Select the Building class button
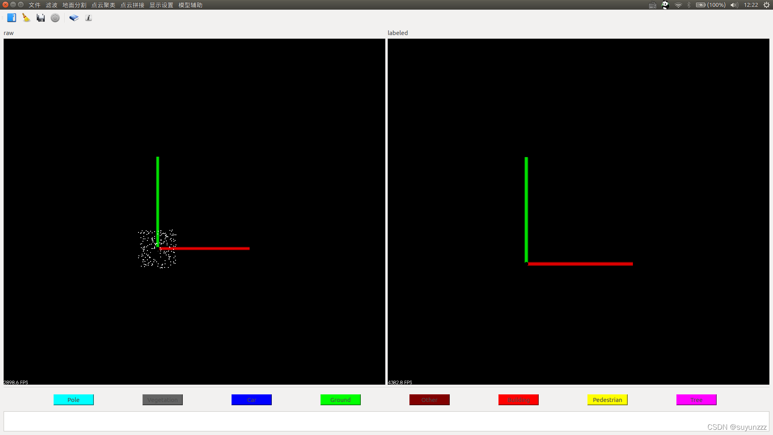Viewport: 773px width, 435px height. [518, 400]
